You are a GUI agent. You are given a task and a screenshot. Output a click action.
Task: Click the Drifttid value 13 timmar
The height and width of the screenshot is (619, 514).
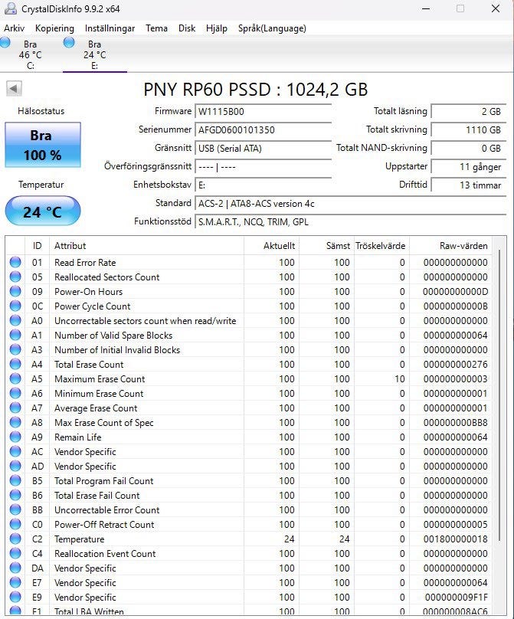pos(468,185)
